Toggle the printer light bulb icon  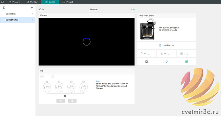[x=167, y=61]
